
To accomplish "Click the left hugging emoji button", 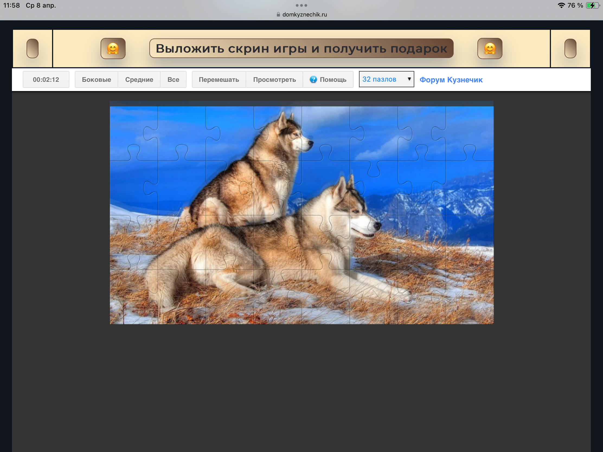I will tap(113, 49).
